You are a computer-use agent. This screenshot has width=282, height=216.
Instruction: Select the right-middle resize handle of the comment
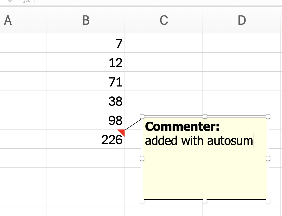tap(268, 159)
